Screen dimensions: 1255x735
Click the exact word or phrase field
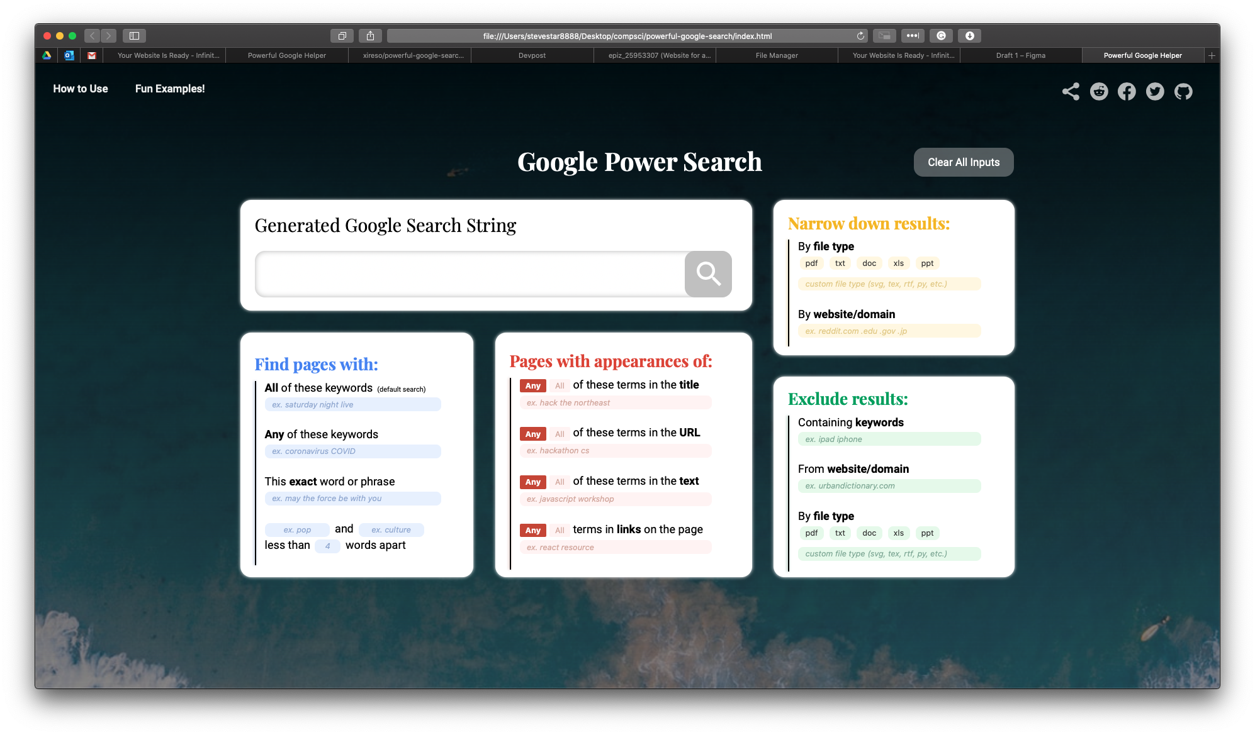(x=352, y=499)
